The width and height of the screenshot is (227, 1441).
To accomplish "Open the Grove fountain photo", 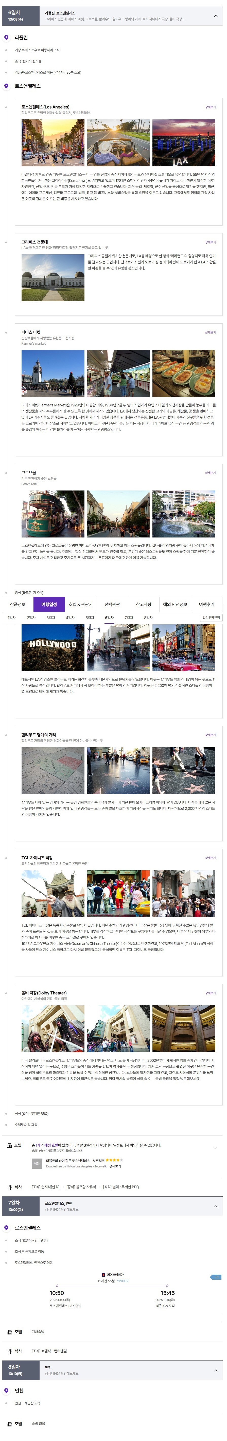I will tap(183, 514).
